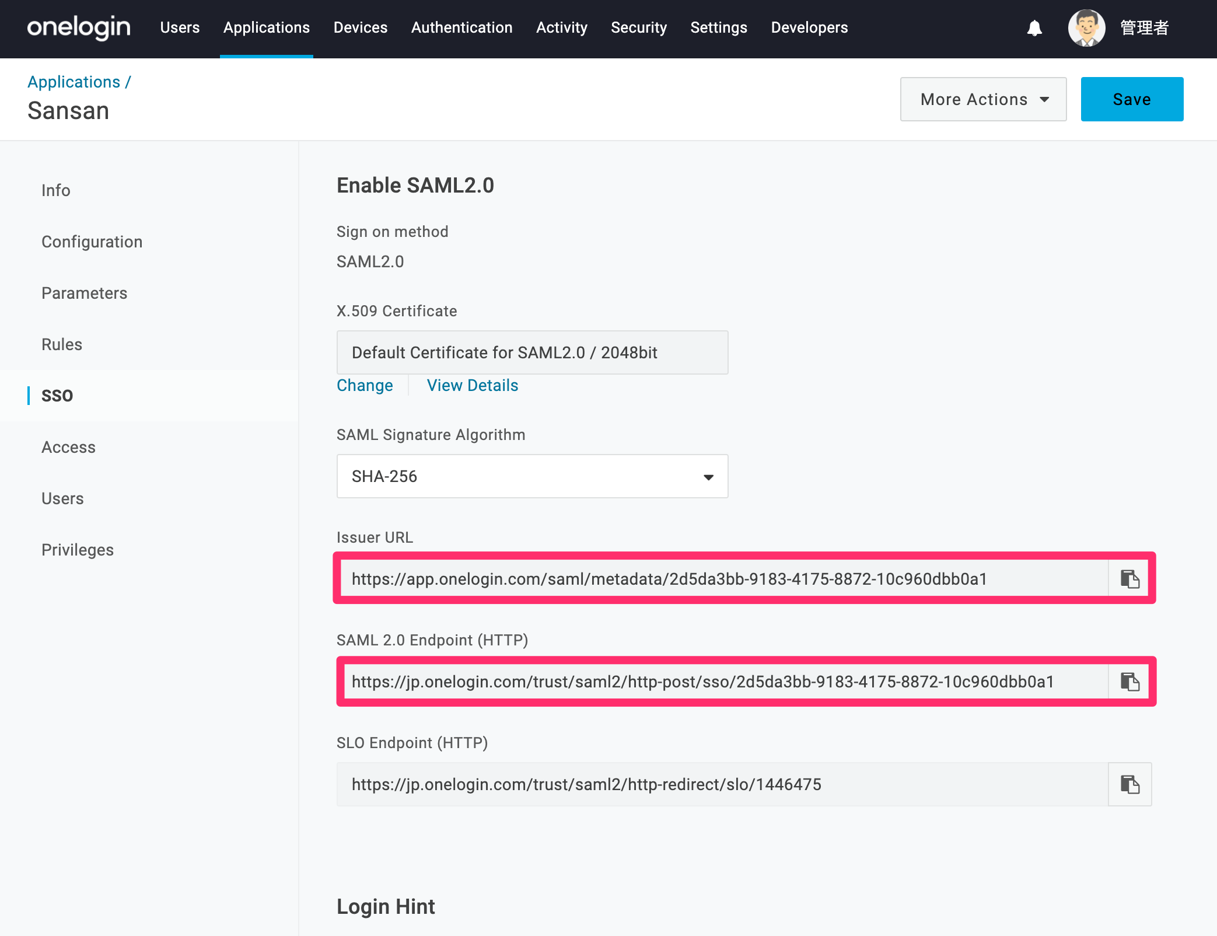
Task: Open the Devices navigation menu
Action: 361,27
